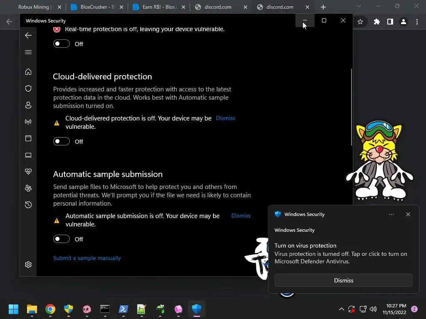Open Account protection person icon
The width and height of the screenshot is (426, 319).
click(x=28, y=105)
